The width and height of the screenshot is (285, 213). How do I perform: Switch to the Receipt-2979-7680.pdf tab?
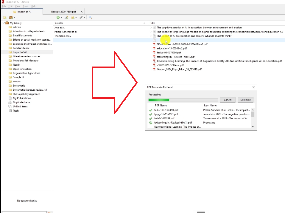tap(63, 12)
